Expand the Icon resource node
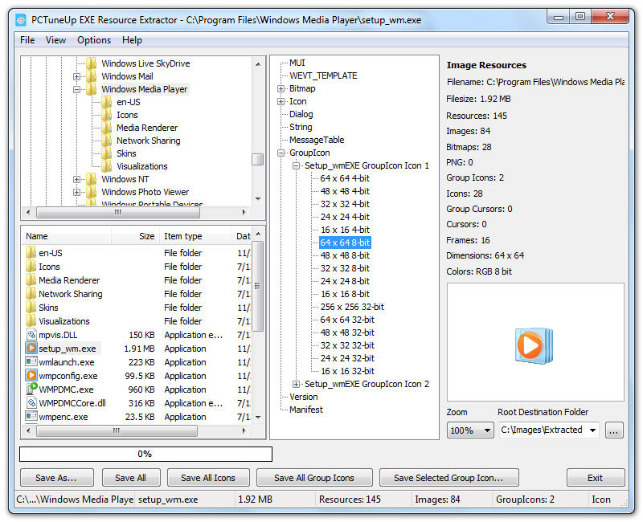This screenshot has height=522, width=643. tap(281, 101)
